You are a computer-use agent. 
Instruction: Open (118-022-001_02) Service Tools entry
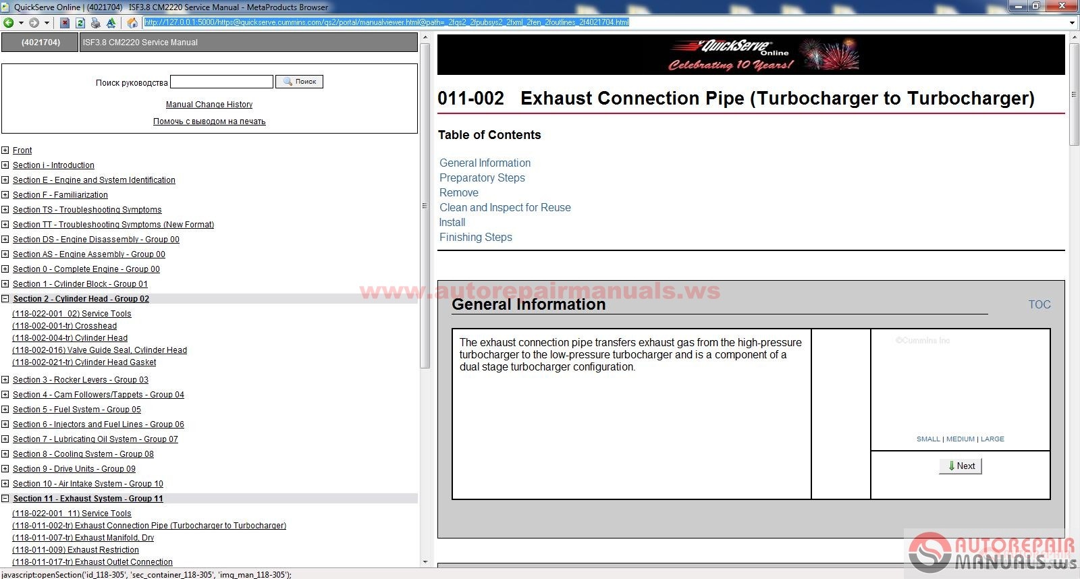point(72,314)
